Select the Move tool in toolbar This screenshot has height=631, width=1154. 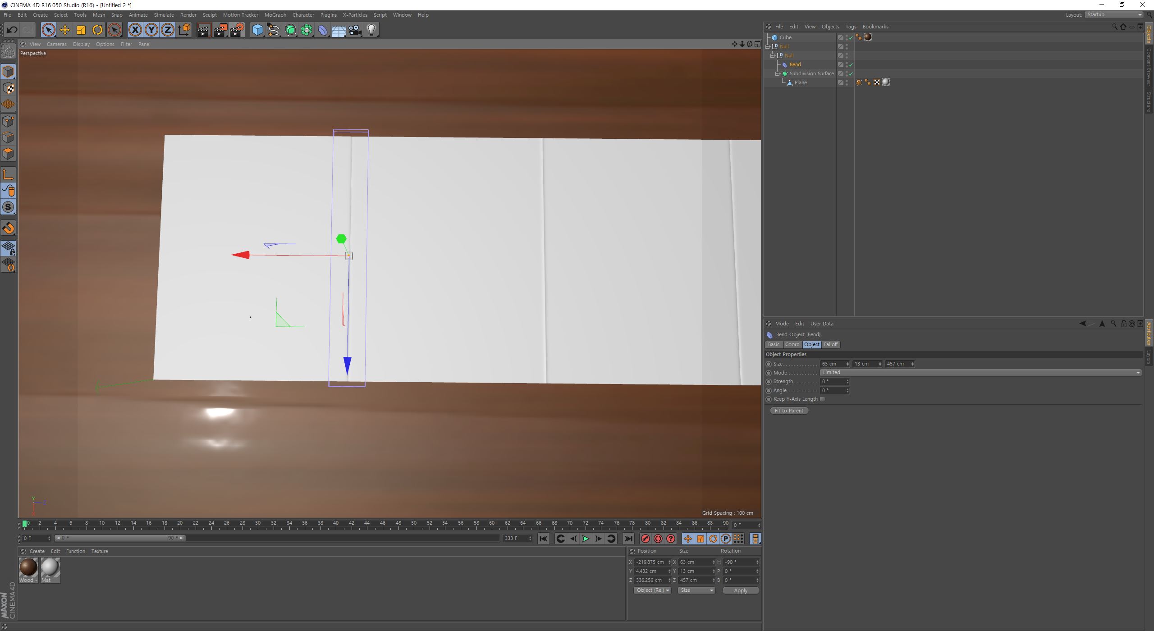[x=66, y=30]
